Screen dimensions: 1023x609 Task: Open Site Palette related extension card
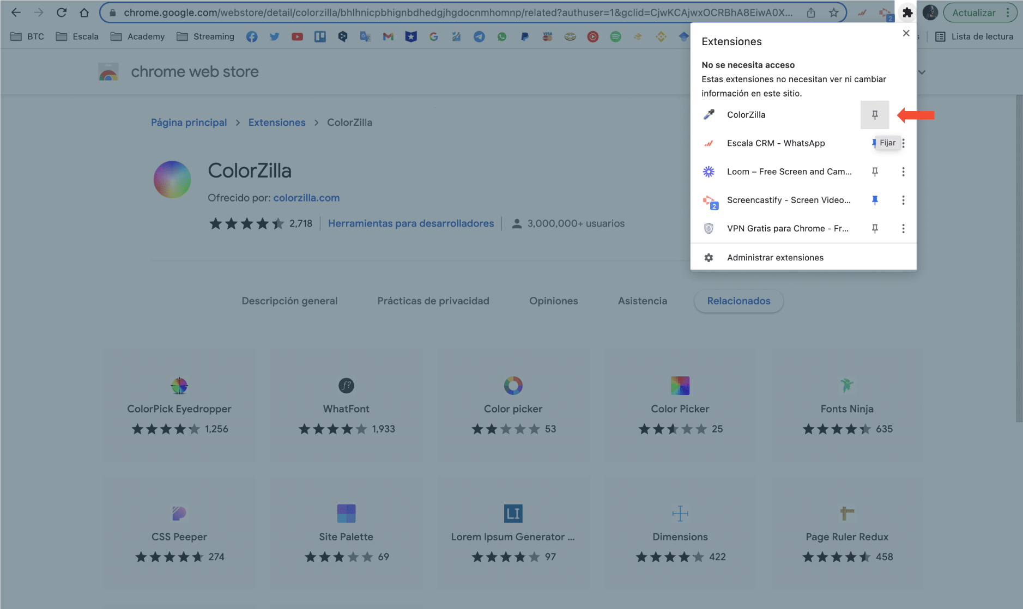point(346,533)
